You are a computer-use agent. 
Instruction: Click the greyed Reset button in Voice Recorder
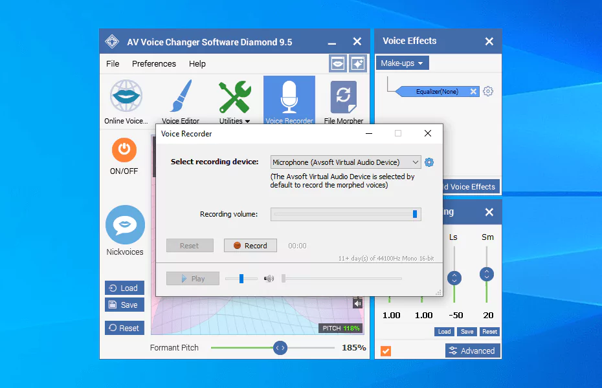pyautogui.click(x=190, y=245)
